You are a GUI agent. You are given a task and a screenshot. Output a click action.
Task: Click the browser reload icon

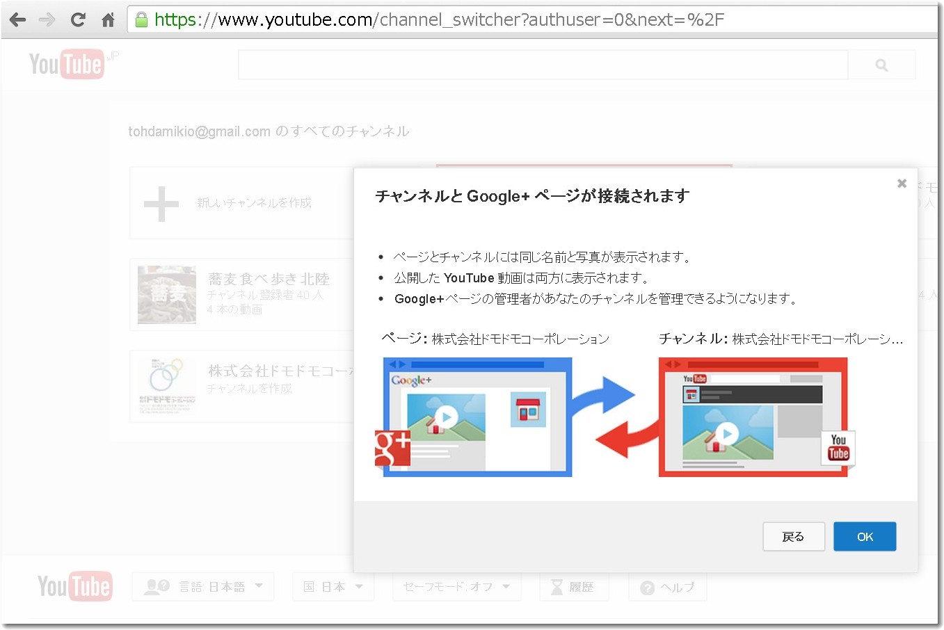(x=77, y=19)
